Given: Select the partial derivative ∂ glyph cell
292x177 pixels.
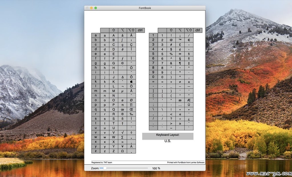Looking at the screenshot, I should (x=123, y=49).
